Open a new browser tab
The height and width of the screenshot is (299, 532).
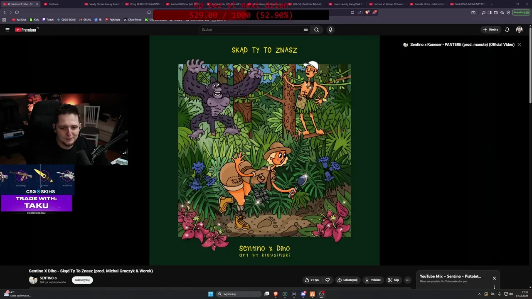(x=492, y=4)
